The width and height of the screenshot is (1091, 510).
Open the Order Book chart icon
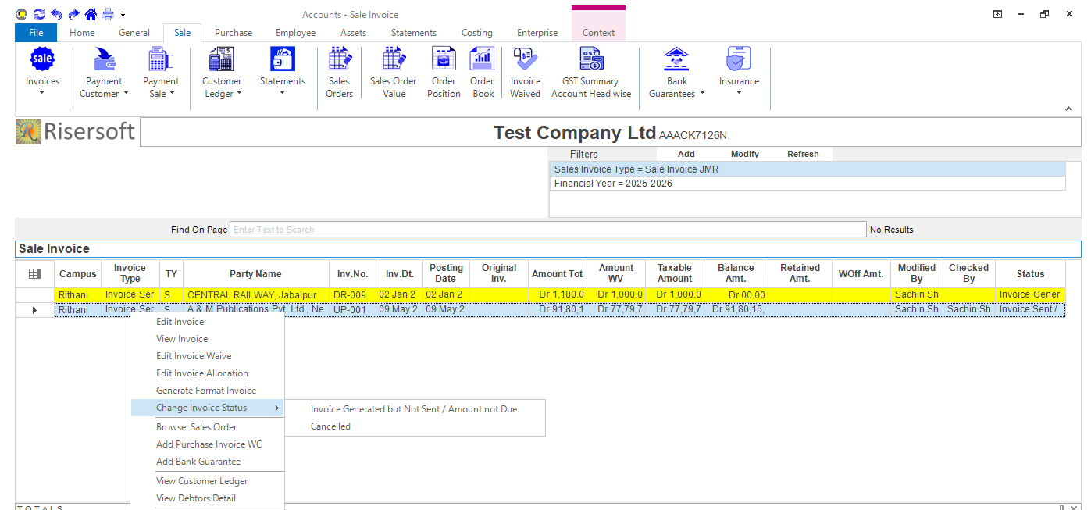pyautogui.click(x=482, y=59)
